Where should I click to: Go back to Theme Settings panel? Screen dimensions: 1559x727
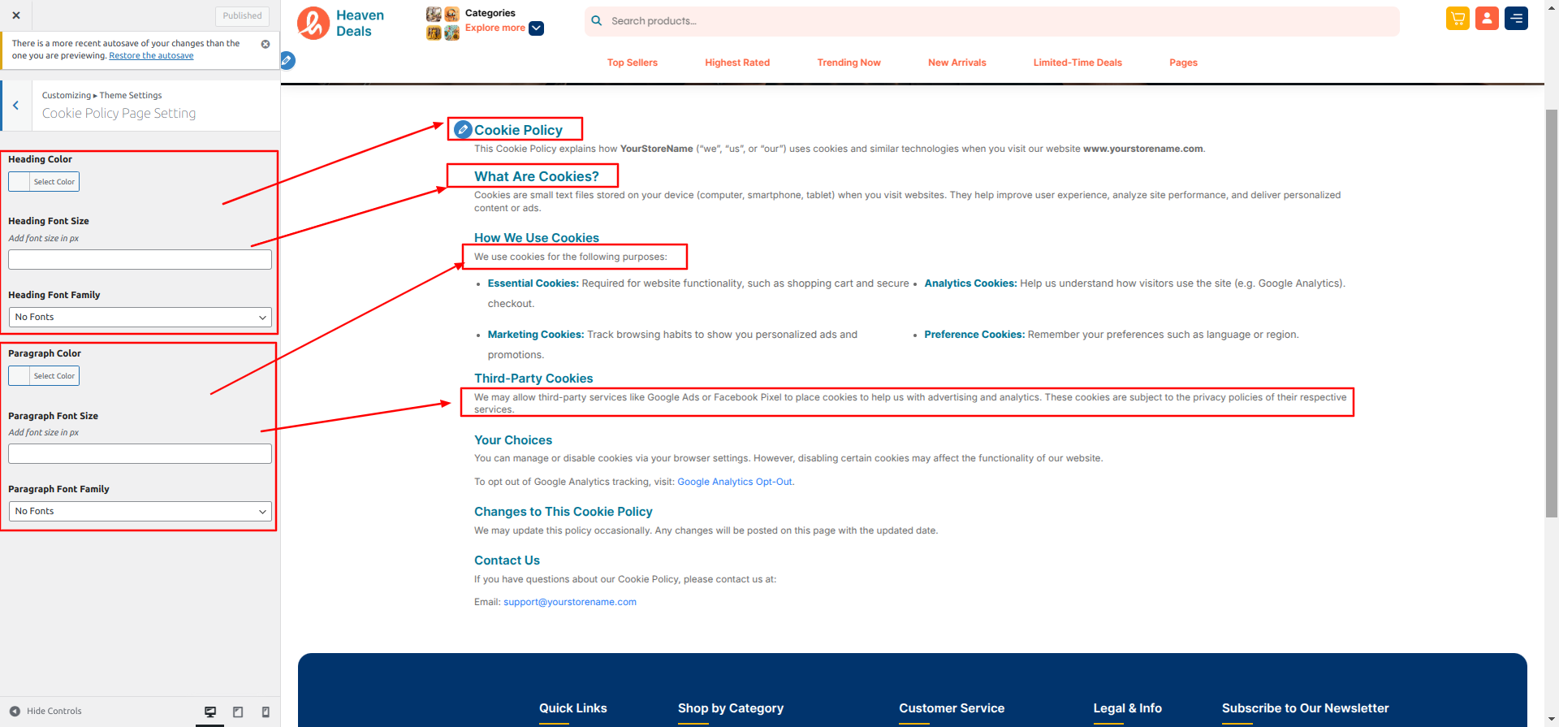15,106
